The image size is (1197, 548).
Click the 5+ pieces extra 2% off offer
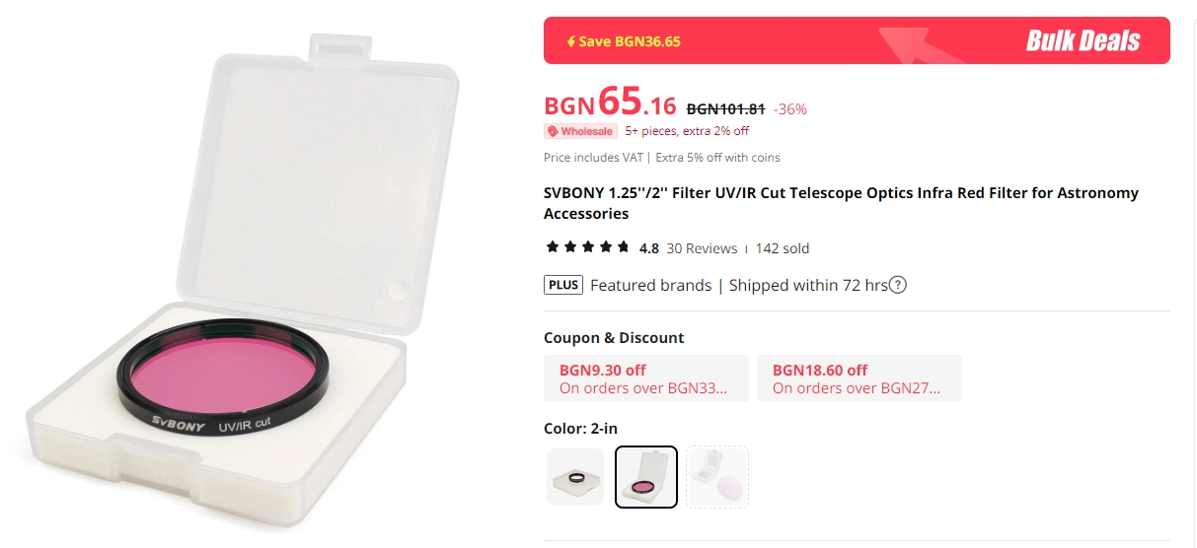pyautogui.click(x=687, y=131)
